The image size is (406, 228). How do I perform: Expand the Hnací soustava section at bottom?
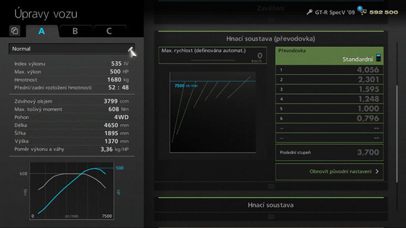[x=270, y=205]
